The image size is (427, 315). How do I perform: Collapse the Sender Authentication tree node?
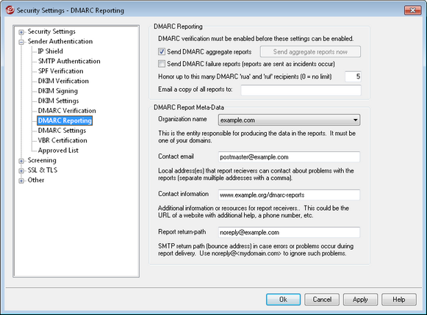pyautogui.click(x=21, y=42)
